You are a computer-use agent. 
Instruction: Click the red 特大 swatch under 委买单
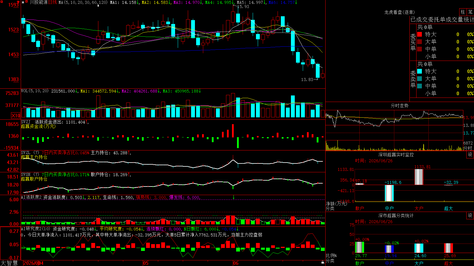point(419,34)
